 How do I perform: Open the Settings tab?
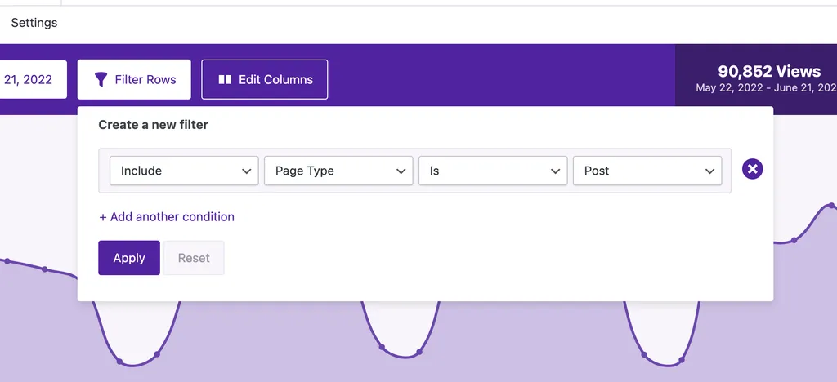click(34, 23)
